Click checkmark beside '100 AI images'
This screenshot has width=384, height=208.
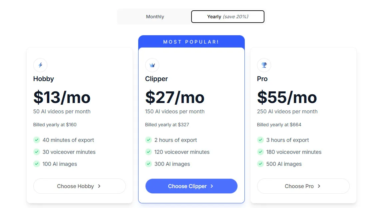coord(37,164)
